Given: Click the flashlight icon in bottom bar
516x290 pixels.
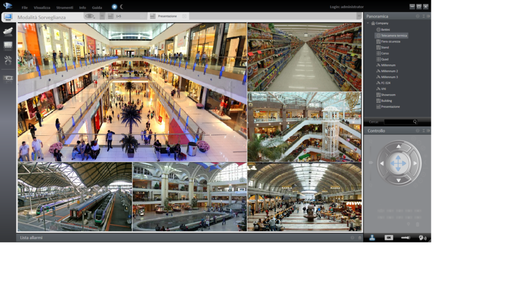Looking at the screenshot, I should tap(406, 238).
